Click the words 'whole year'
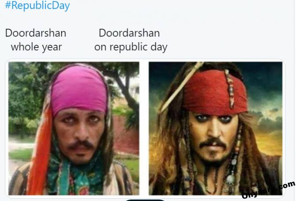 point(36,47)
